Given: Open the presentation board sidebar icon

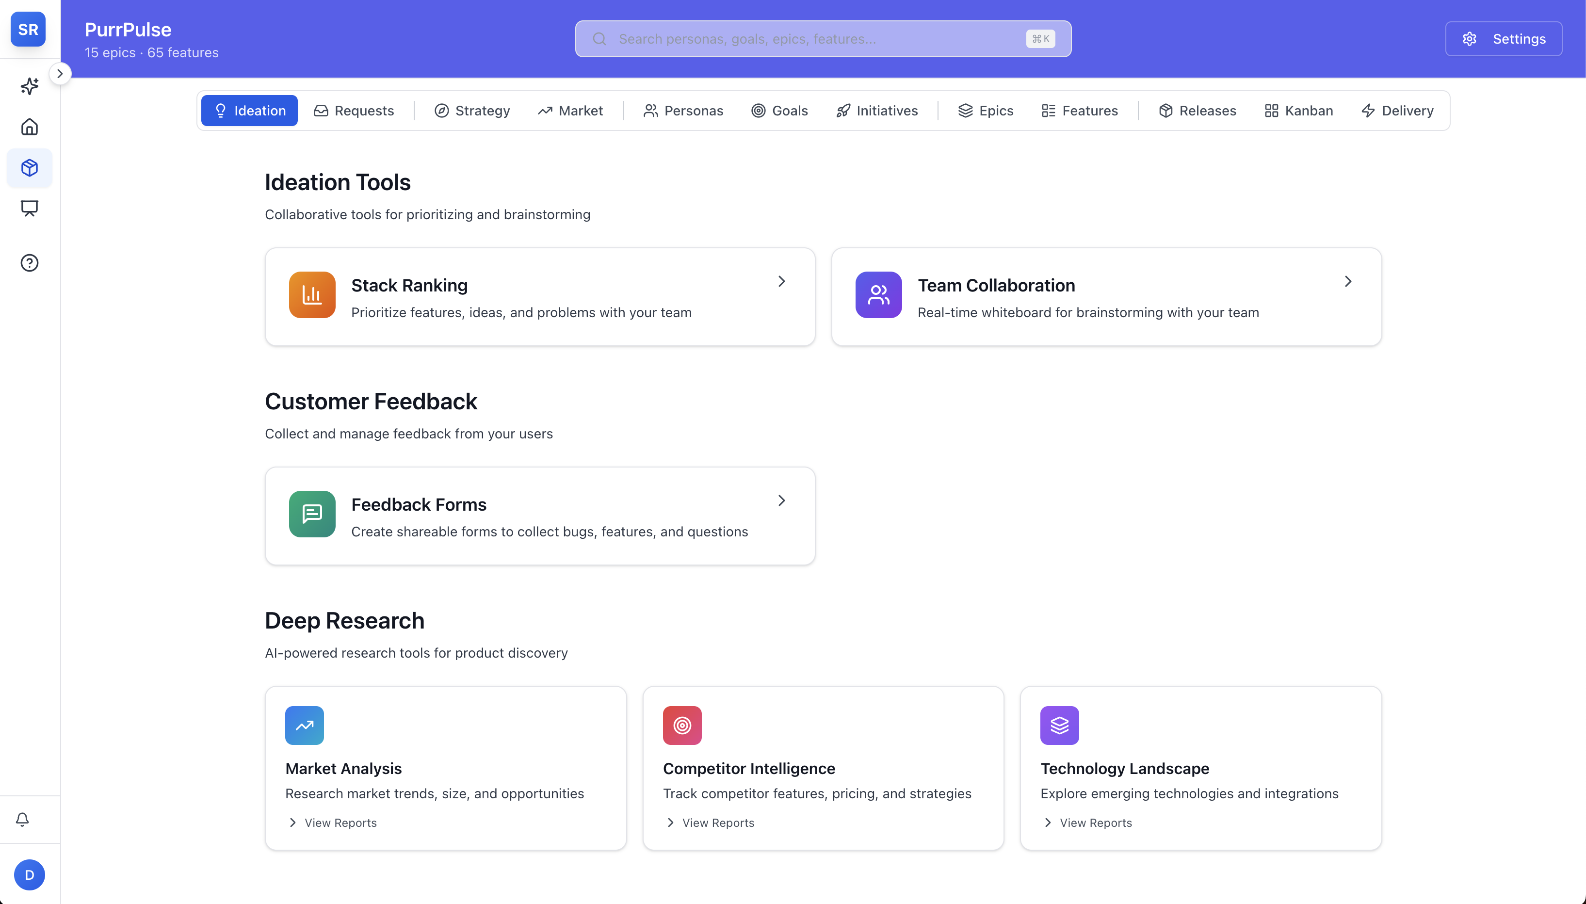Looking at the screenshot, I should tap(29, 208).
